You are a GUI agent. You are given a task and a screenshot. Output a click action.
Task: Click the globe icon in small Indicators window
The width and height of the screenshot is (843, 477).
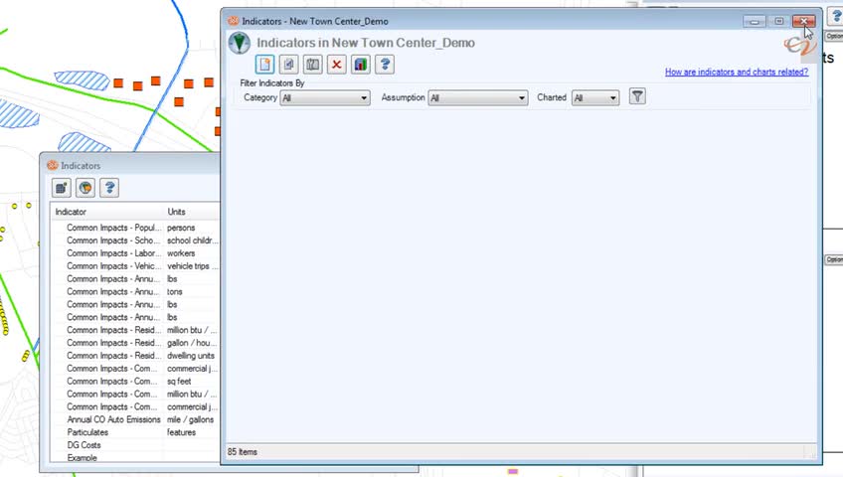pos(85,188)
